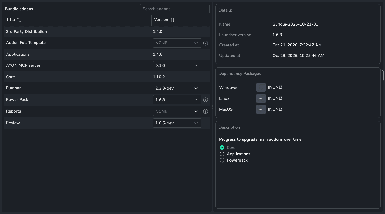385x214 pixels.
Task: Click the right-side vertical scrollbar handle
Action: 383,76
